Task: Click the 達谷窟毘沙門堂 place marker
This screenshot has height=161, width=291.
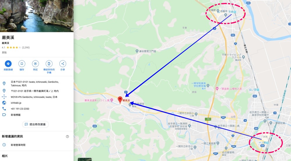Action: tap(137, 51)
